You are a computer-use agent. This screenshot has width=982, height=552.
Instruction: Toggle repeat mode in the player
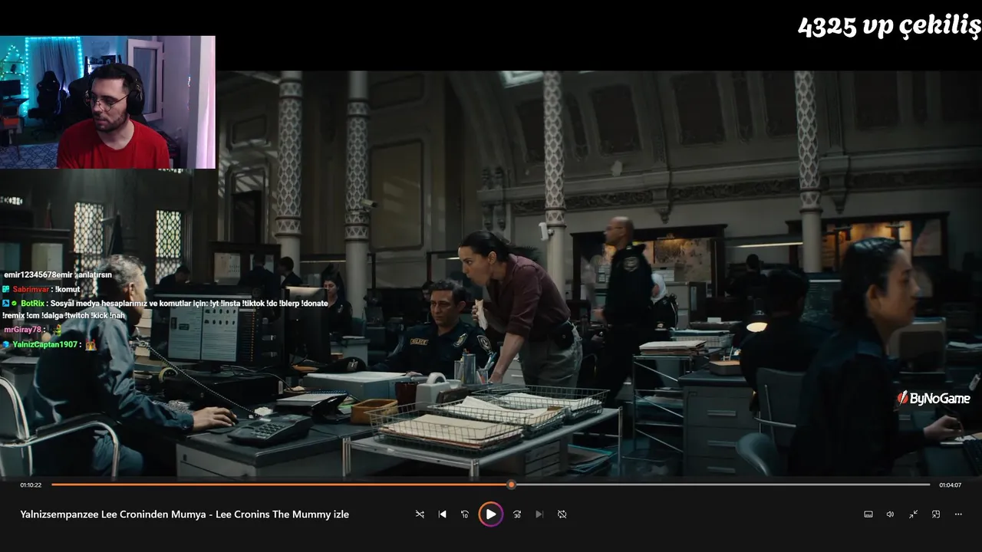pos(562,514)
